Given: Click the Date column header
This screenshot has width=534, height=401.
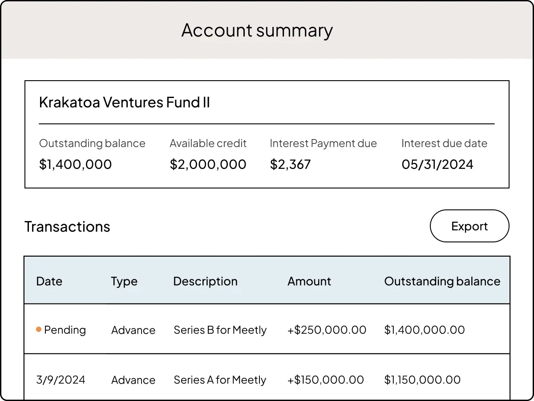Looking at the screenshot, I should tap(49, 281).
